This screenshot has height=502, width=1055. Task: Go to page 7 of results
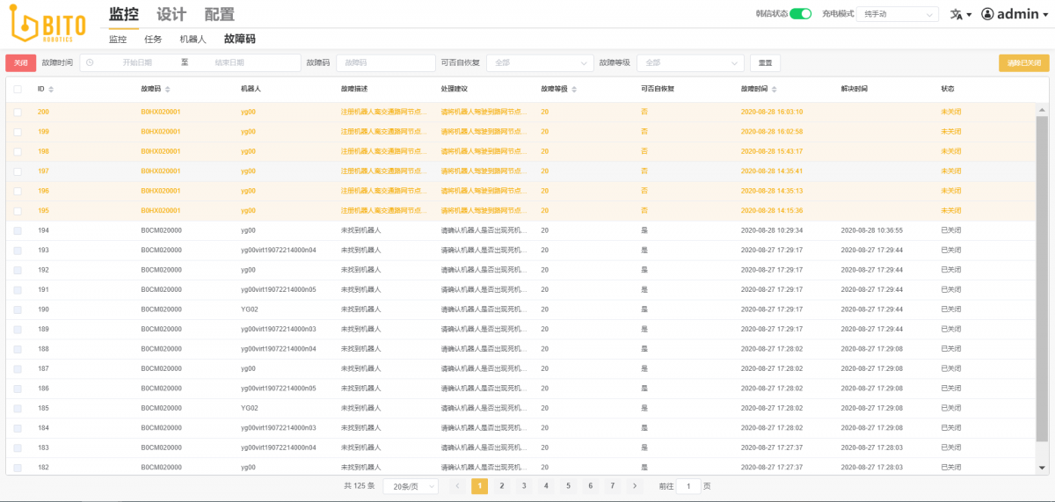(613, 485)
